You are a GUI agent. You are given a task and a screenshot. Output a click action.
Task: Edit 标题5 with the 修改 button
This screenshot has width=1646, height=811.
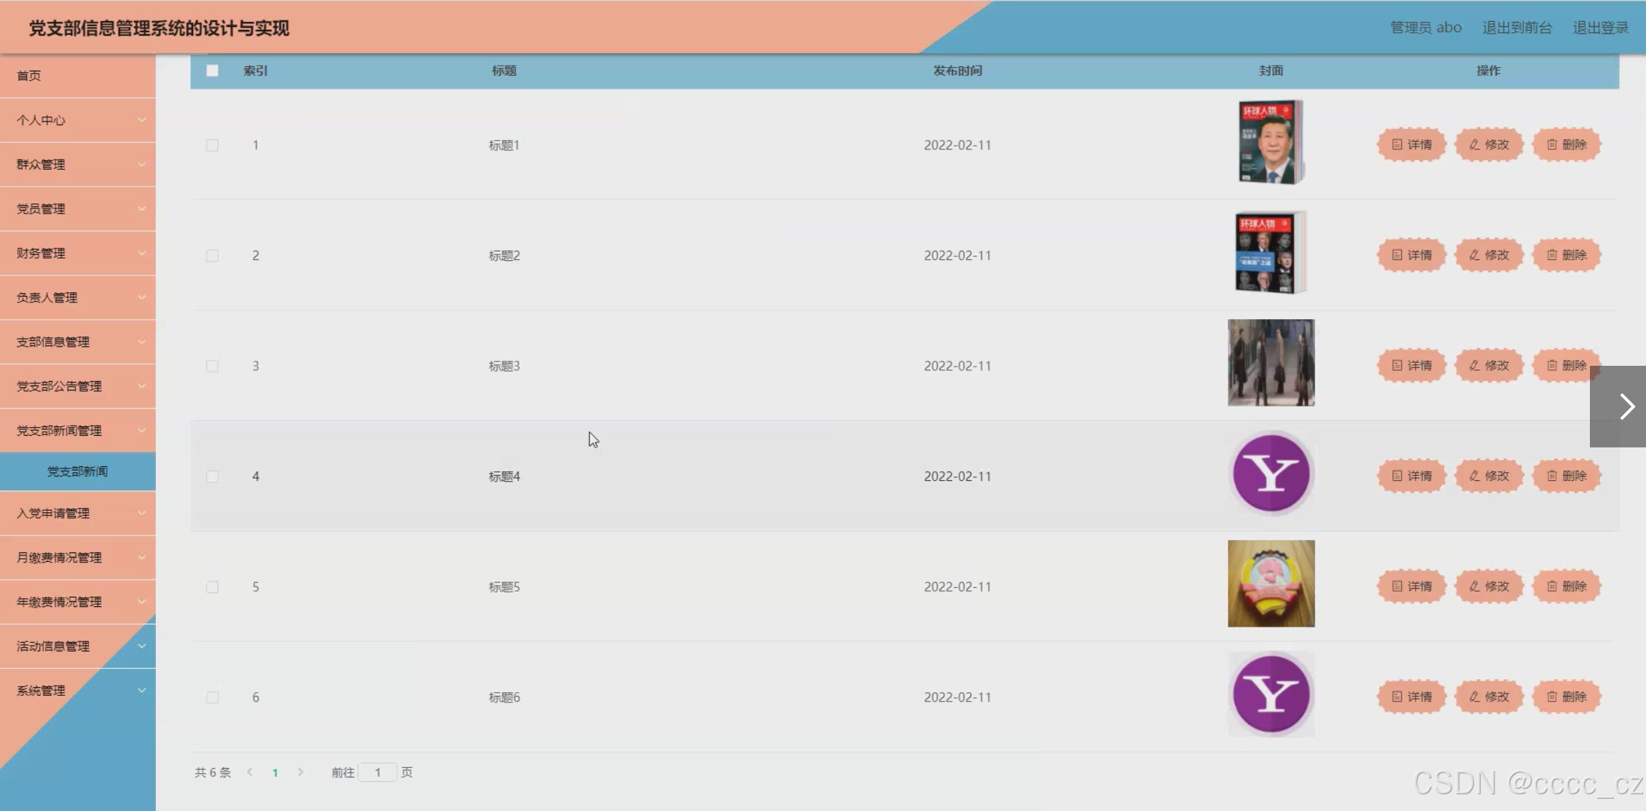click(1489, 587)
